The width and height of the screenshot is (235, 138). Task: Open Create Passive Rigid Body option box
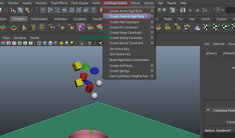click(152, 16)
